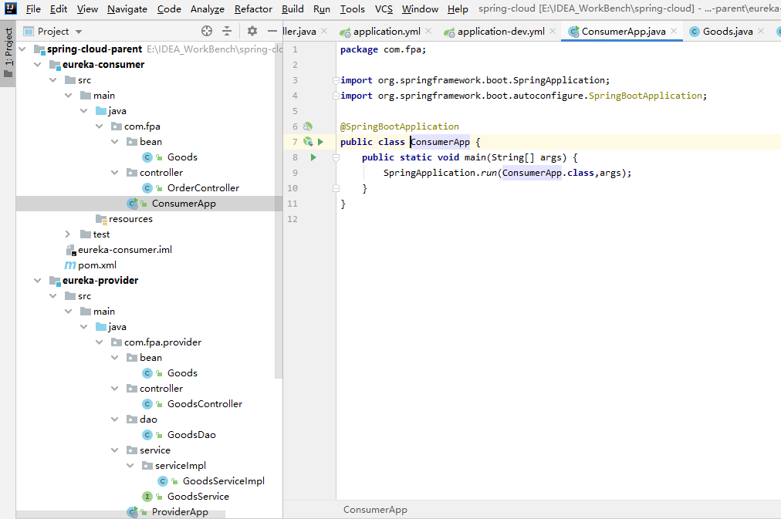Viewport: 781px width, 519px height.
Task: Open the Navigate menu
Action: pyautogui.click(x=127, y=9)
